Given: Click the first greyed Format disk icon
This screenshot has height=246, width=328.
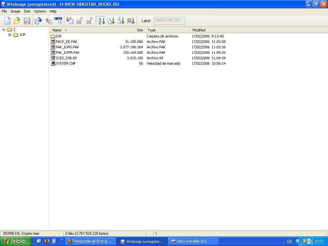Looking at the screenshot, I should [x=79, y=21].
